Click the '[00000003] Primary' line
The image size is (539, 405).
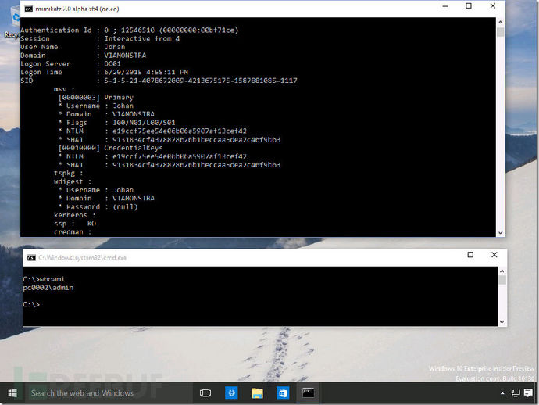pos(96,98)
